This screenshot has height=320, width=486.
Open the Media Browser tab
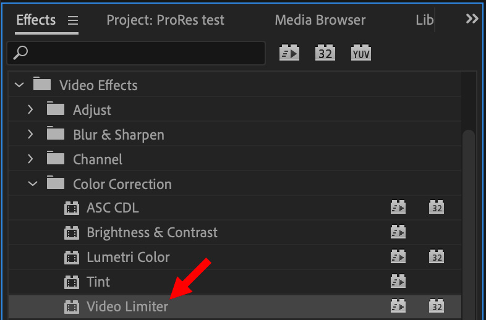point(320,20)
